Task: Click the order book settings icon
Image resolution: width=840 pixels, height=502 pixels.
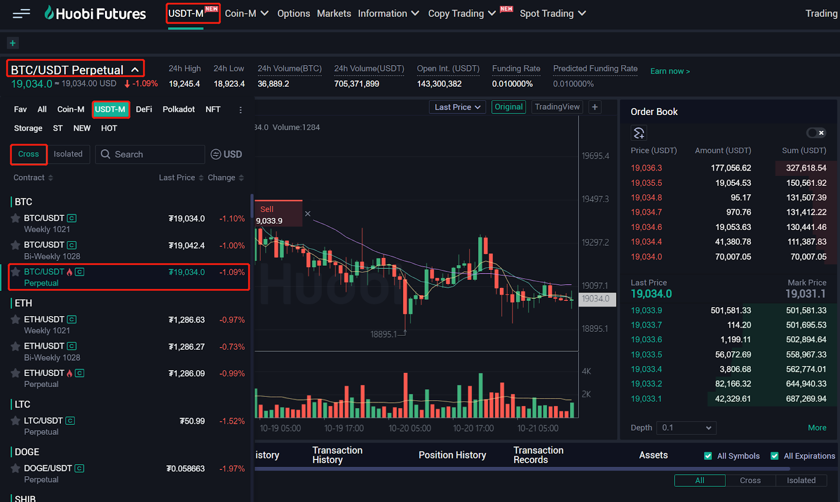Action: (x=639, y=133)
